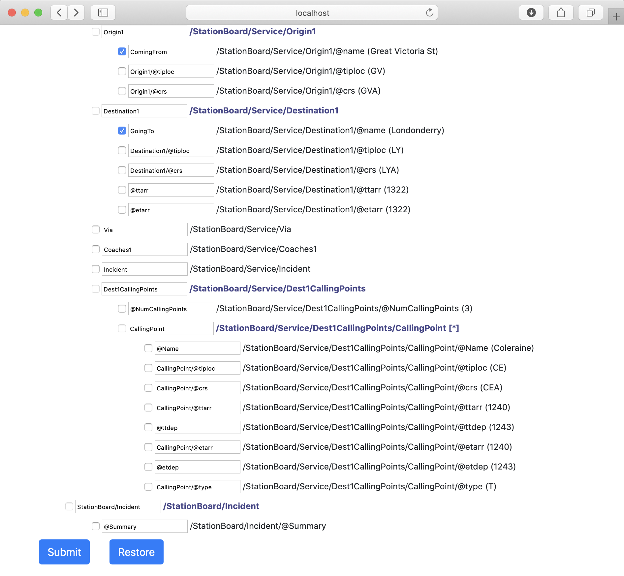Enable the Via checkbox
This screenshot has width=624, height=576.
click(96, 229)
